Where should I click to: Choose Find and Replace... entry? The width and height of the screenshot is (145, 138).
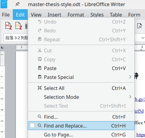81,126
